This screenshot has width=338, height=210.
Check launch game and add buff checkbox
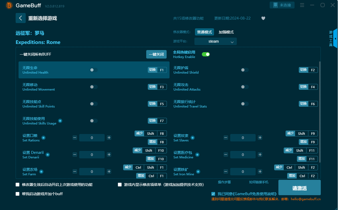click(18, 194)
